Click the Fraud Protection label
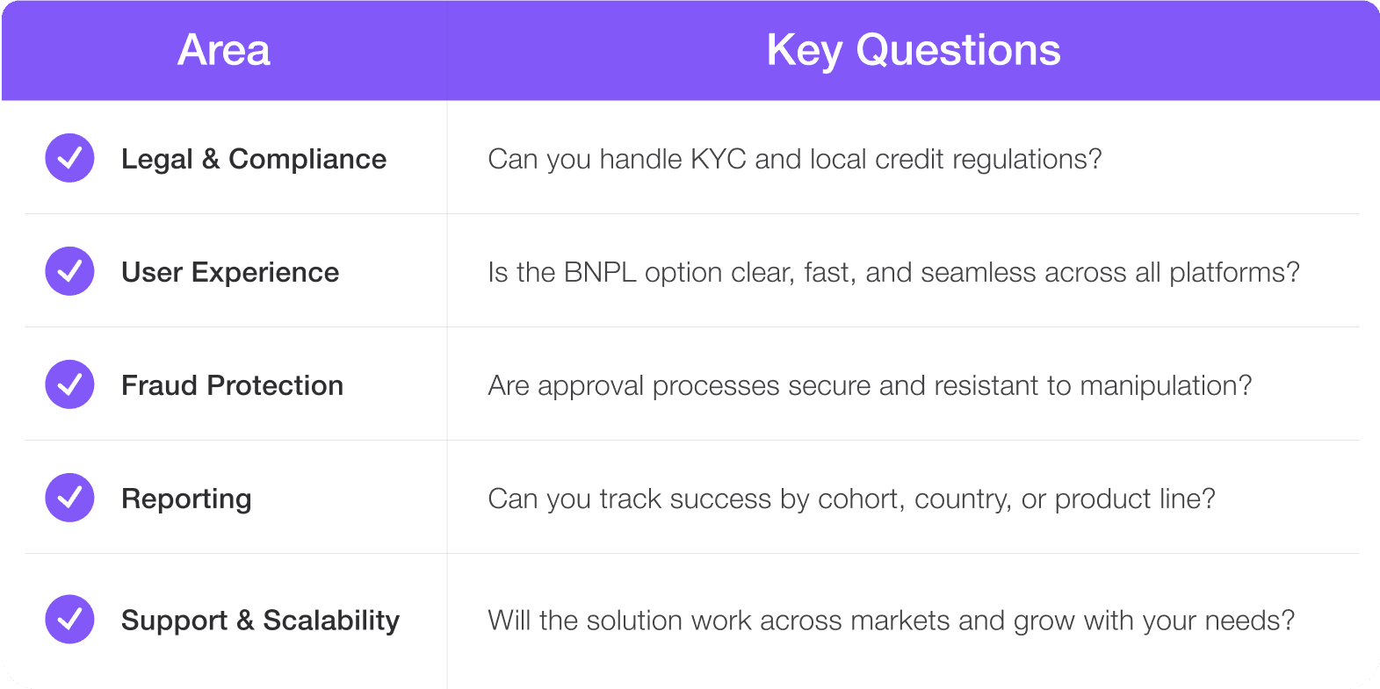The height and width of the screenshot is (689, 1380). (x=232, y=385)
